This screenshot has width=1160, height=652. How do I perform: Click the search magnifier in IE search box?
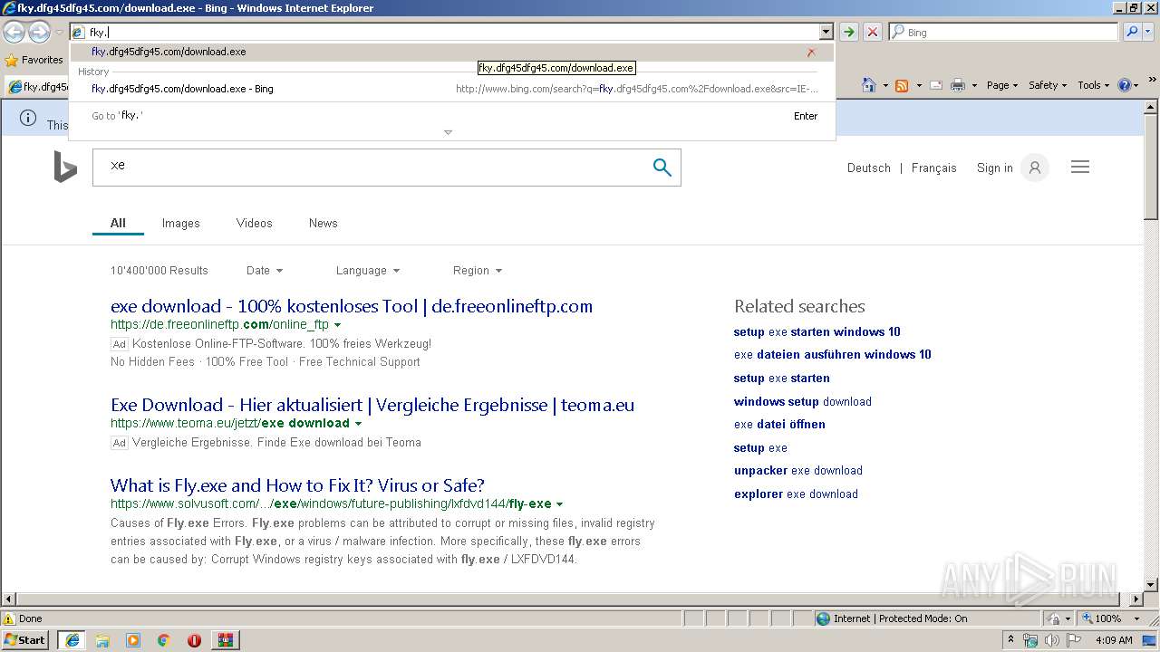(1132, 32)
